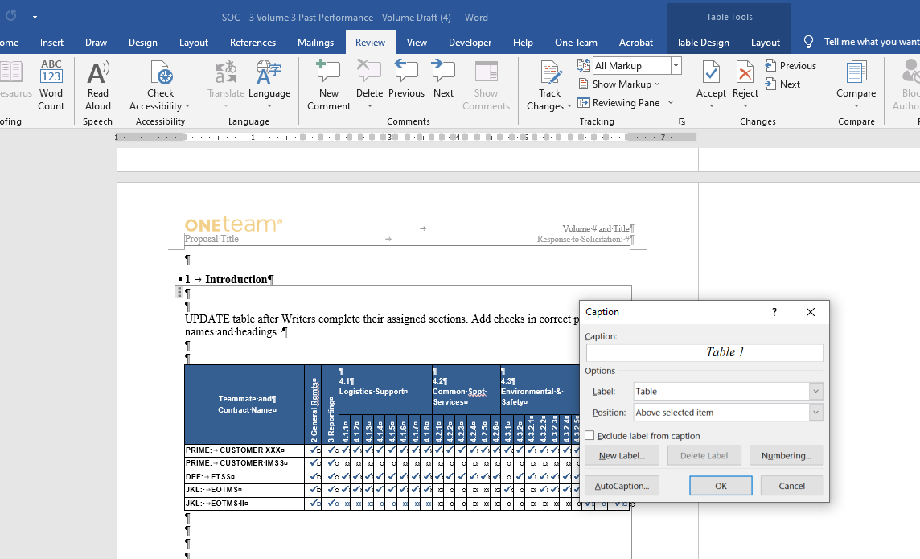Open the Compare documents tool

[856, 84]
